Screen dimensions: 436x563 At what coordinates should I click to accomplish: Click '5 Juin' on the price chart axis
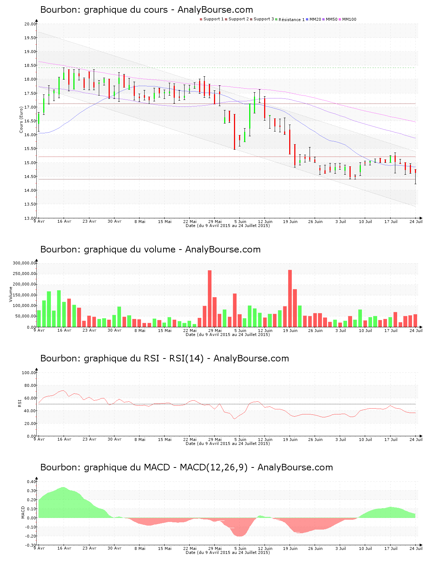(x=240, y=222)
